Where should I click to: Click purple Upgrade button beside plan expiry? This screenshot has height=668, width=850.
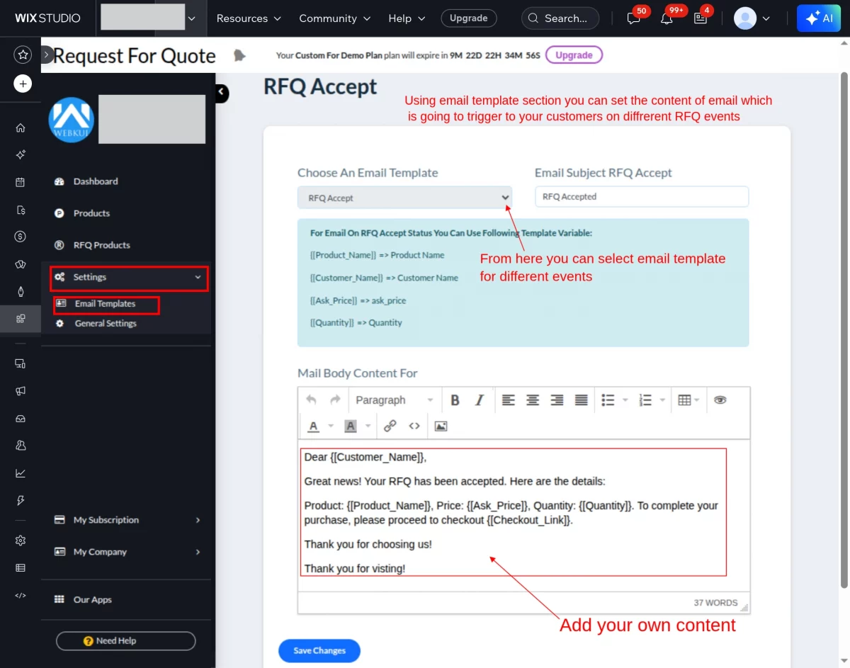point(574,55)
